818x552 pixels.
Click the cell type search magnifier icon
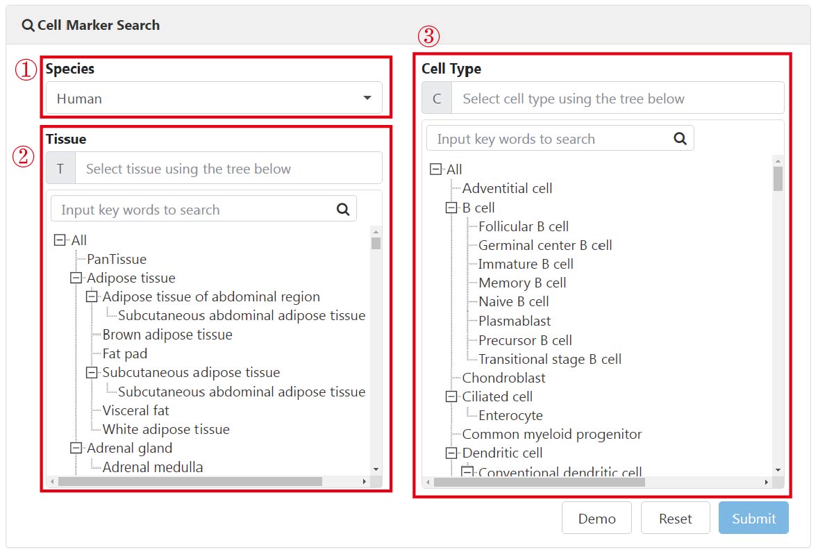(x=680, y=138)
